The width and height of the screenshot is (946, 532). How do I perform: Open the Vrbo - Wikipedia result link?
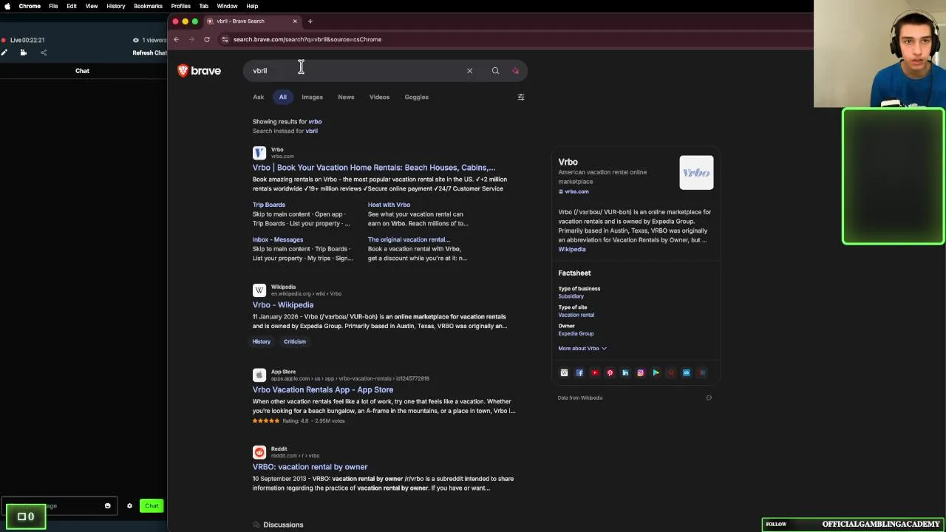tap(283, 305)
